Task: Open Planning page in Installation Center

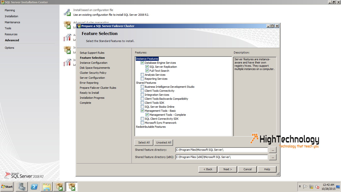Action: [x=10, y=10]
